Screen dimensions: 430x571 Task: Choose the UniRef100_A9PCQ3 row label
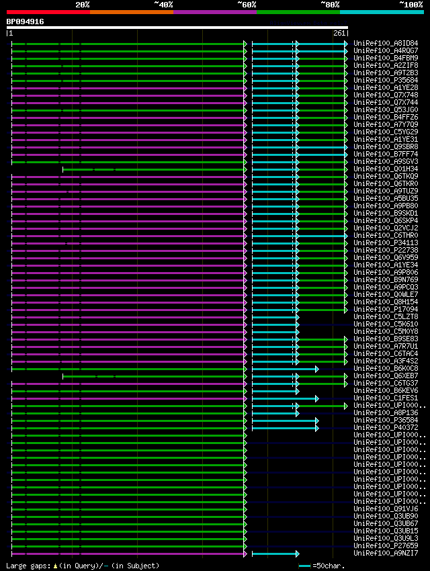click(386, 287)
